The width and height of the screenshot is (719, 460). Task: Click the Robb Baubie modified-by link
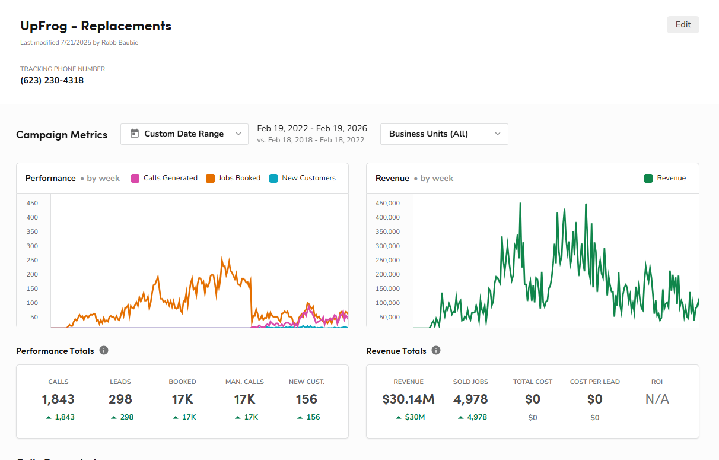point(119,42)
